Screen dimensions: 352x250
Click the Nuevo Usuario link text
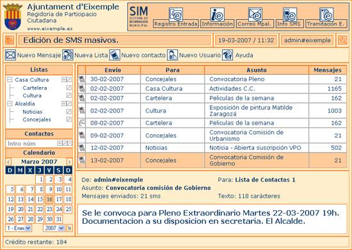[200, 55]
